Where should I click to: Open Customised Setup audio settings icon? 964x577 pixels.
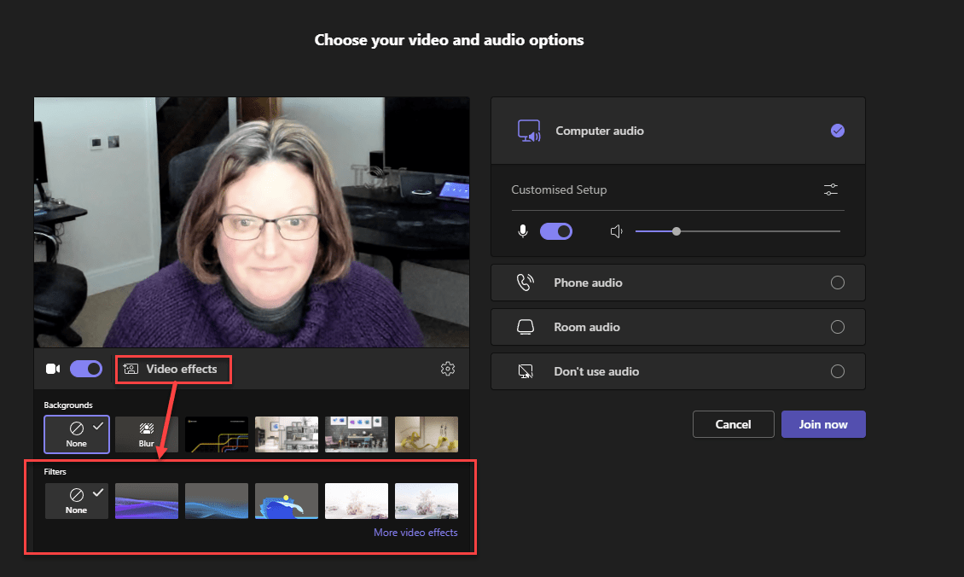tap(831, 189)
